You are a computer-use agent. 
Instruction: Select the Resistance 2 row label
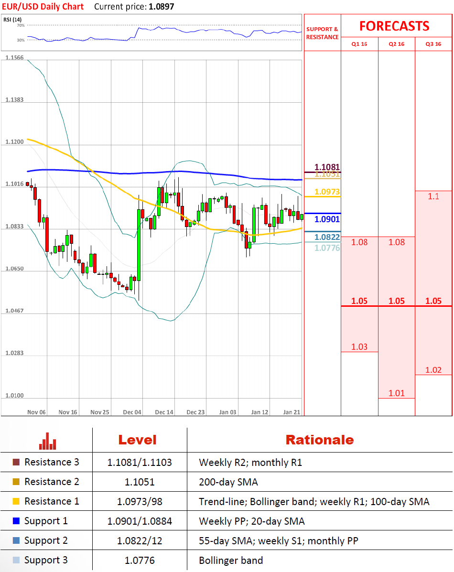pos(52,482)
